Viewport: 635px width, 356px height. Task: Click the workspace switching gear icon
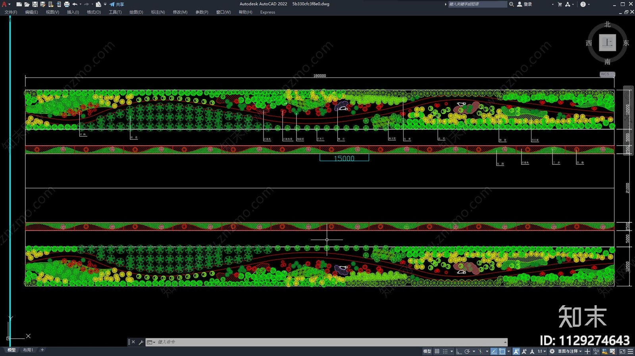[552, 351]
